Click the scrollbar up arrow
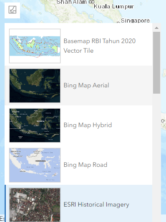Screen dimensions: 166x222 (156, 28)
